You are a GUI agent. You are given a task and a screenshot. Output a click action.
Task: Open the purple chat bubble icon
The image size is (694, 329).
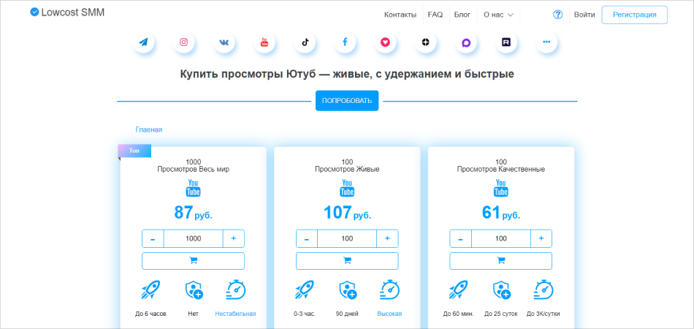pyautogui.click(x=466, y=42)
